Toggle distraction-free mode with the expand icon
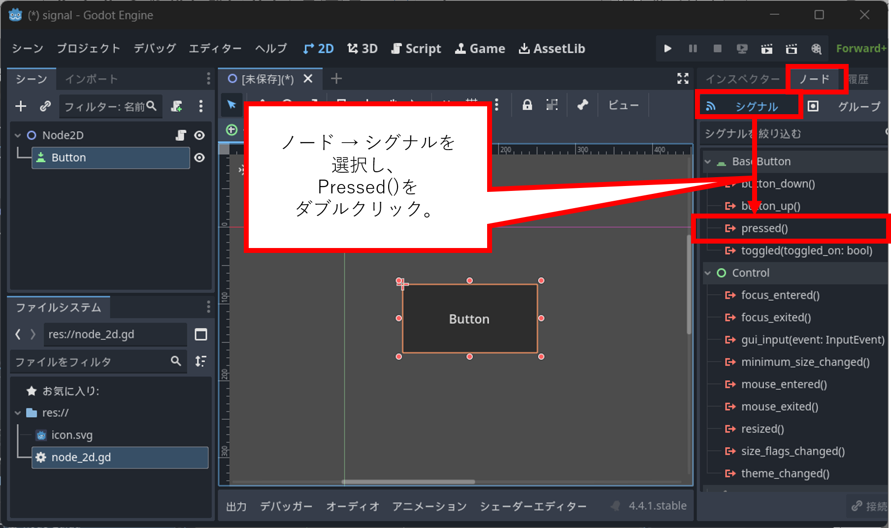Image resolution: width=891 pixels, height=528 pixels. point(683,78)
